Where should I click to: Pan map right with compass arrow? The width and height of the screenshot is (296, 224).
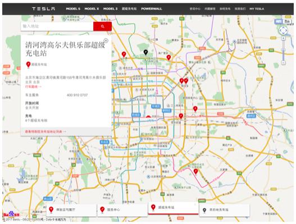pos(286,30)
